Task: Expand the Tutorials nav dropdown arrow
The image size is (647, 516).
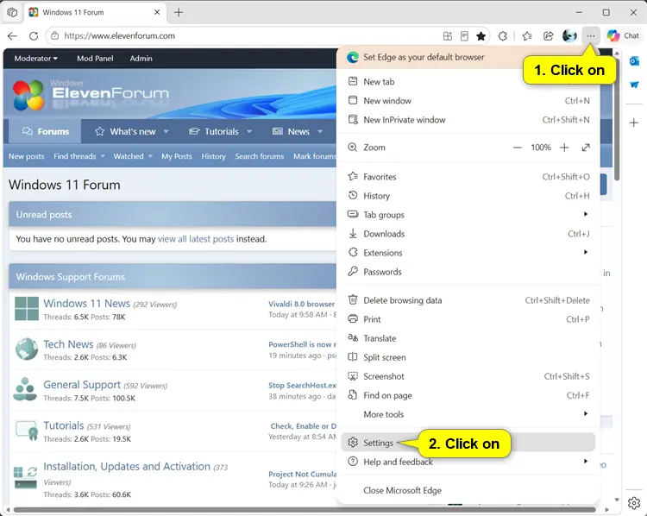Action: [249, 132]
